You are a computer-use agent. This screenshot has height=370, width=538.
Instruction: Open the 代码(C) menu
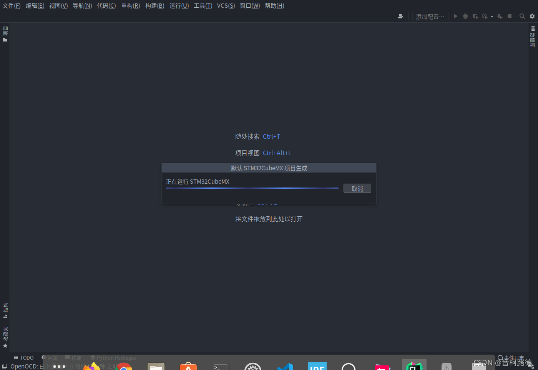coord(106,6)
